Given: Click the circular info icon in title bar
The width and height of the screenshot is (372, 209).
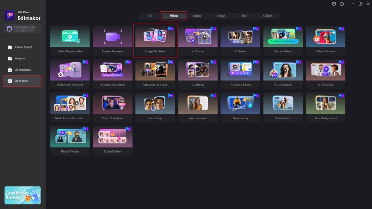Looking at the screenshot, I should click(342, 4).
